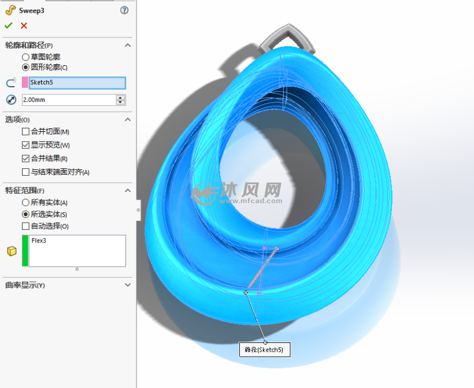Click the Sweep3 title text

pyautogui.click(x=31, y=10)
